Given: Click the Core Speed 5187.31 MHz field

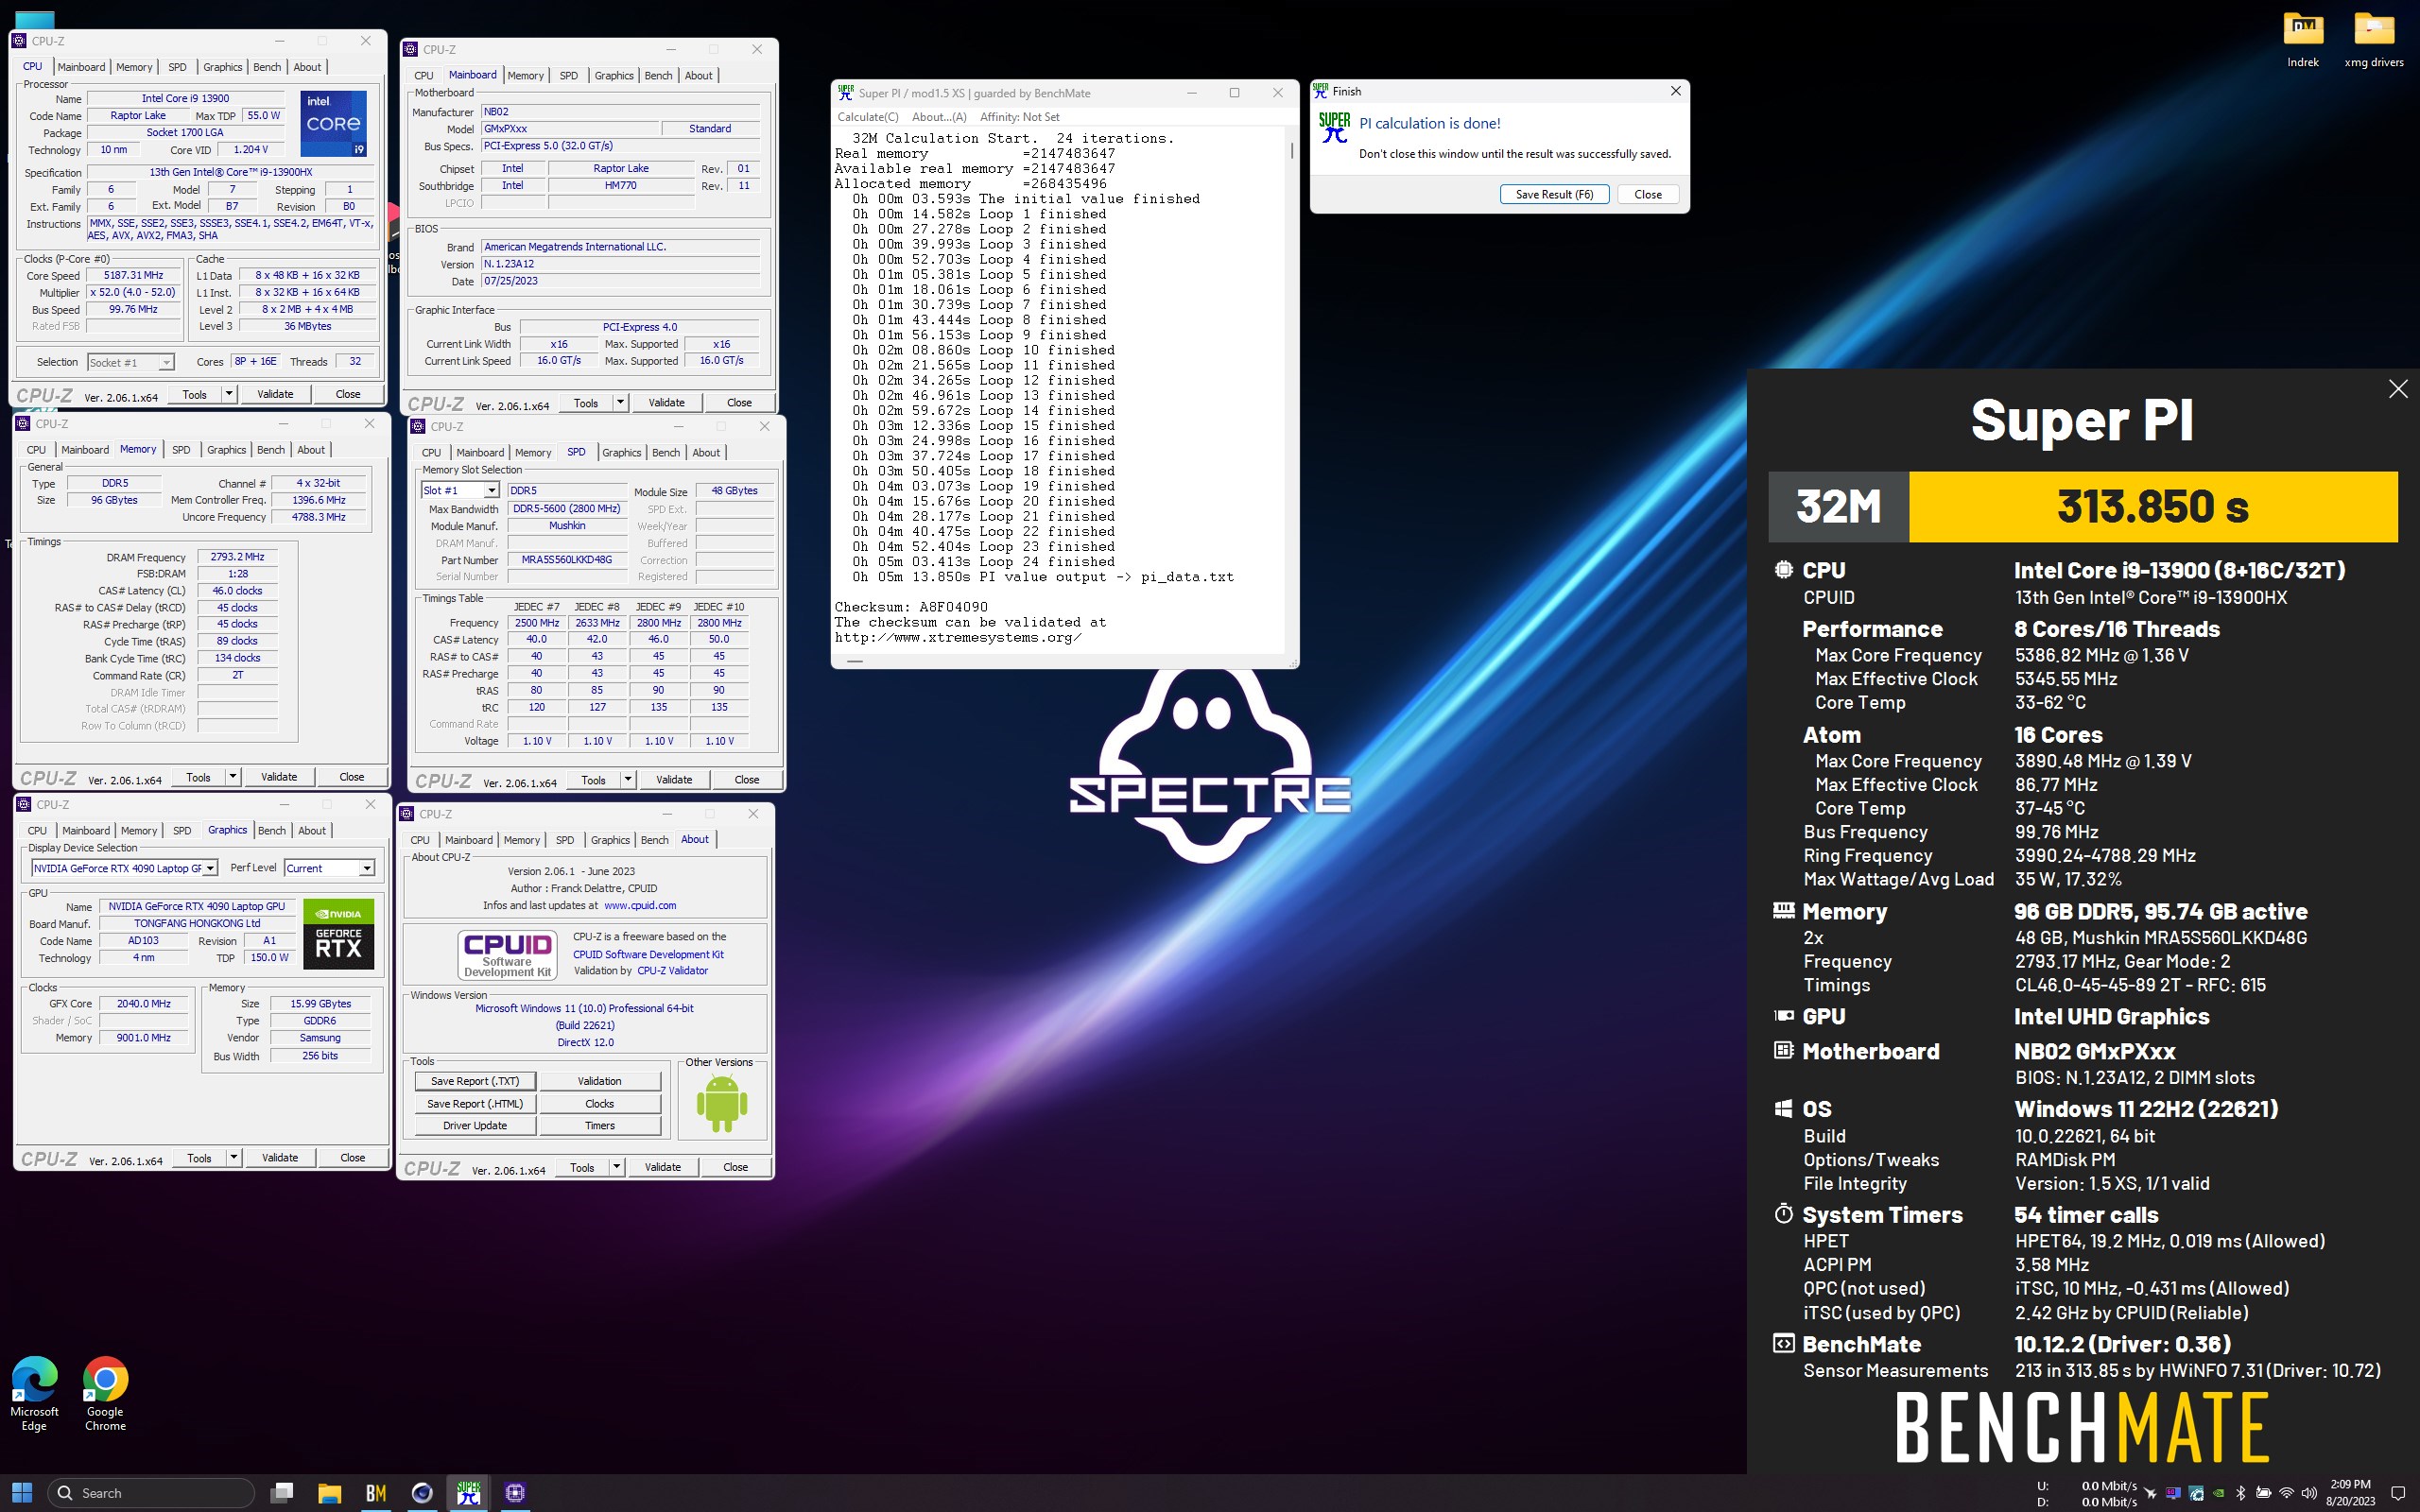Looking at the screenshot, I should [x=133, y=276].
